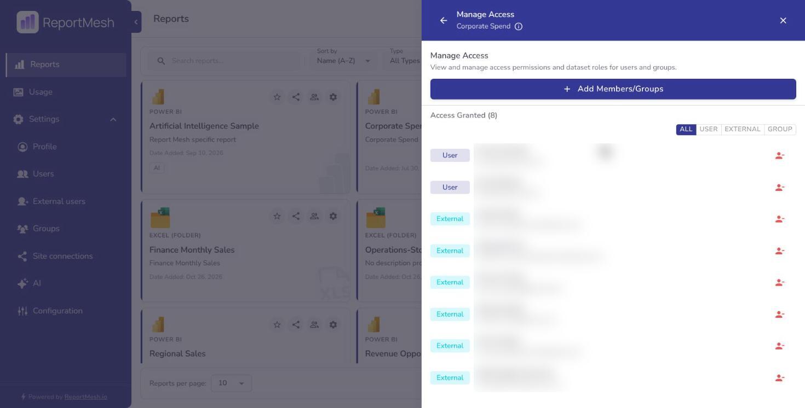Viewport: 805px width, 408px height.
Task: Open AI settings page
Action: 66,283
